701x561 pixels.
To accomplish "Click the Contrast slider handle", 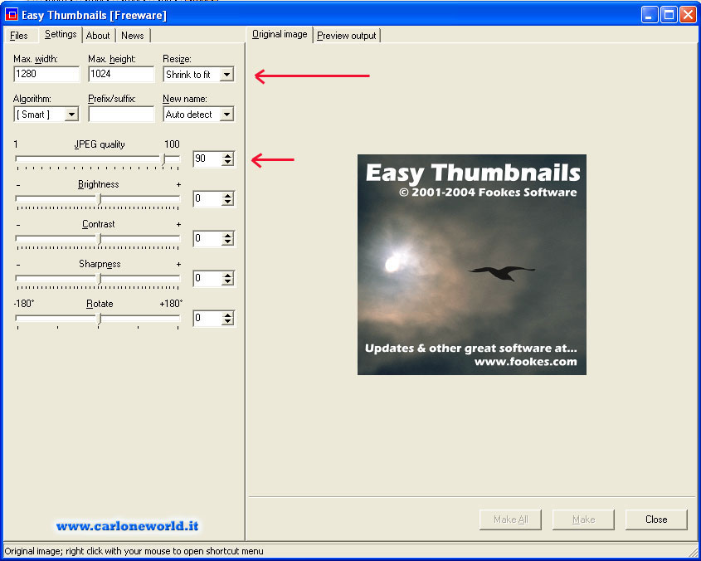I will [100, 239].
